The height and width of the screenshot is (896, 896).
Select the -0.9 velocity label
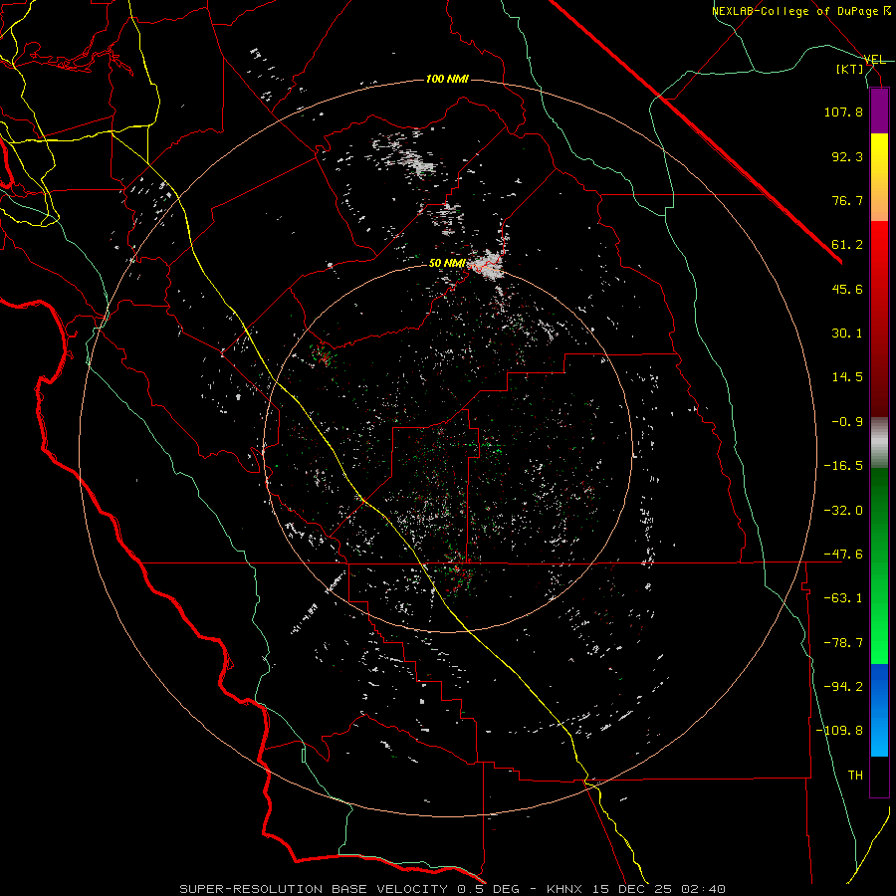coord(846,421)
